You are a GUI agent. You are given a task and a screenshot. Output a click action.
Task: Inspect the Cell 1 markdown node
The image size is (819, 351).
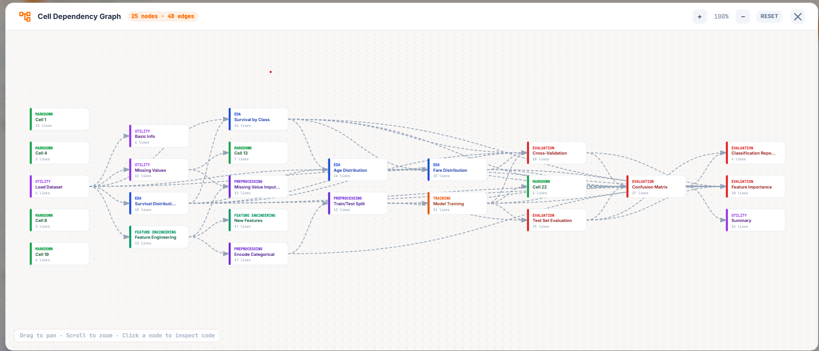tap(60, 119)
